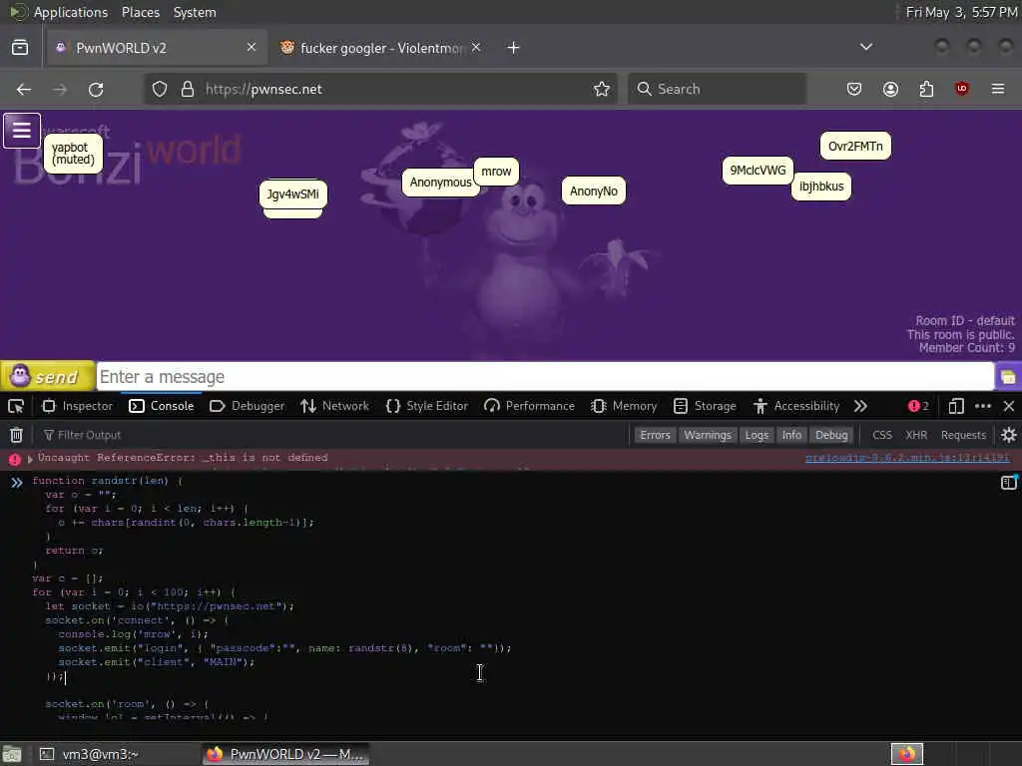The height and width of the screenshot is (766, 1022).
Task: Open a new browser tab
Action: coord(514,48)
